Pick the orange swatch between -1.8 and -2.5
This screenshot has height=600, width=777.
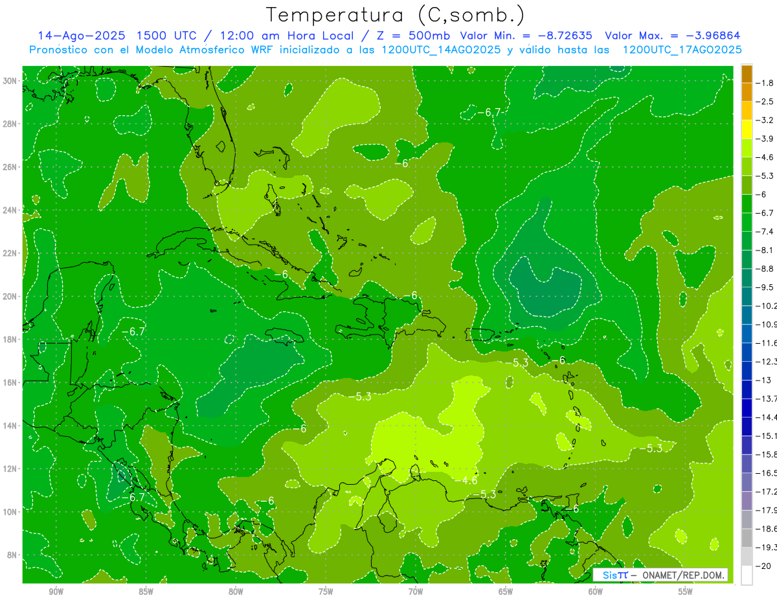[x=747, y=92]
